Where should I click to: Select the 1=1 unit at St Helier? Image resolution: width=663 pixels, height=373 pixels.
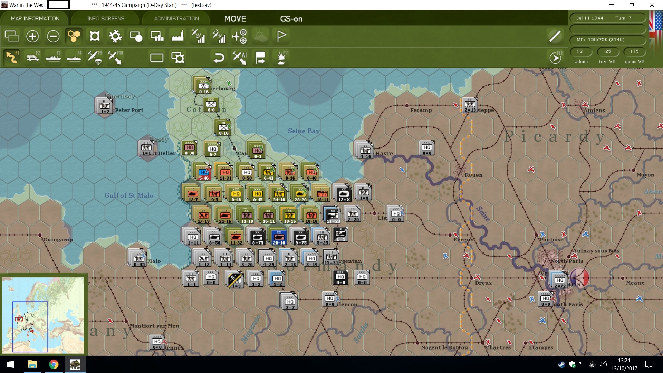point(146,148)
